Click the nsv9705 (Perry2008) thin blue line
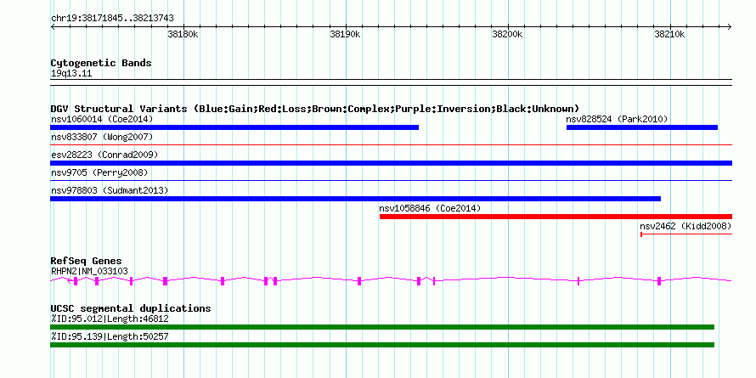This screenshot has height=378, width=756. [391, 180]
